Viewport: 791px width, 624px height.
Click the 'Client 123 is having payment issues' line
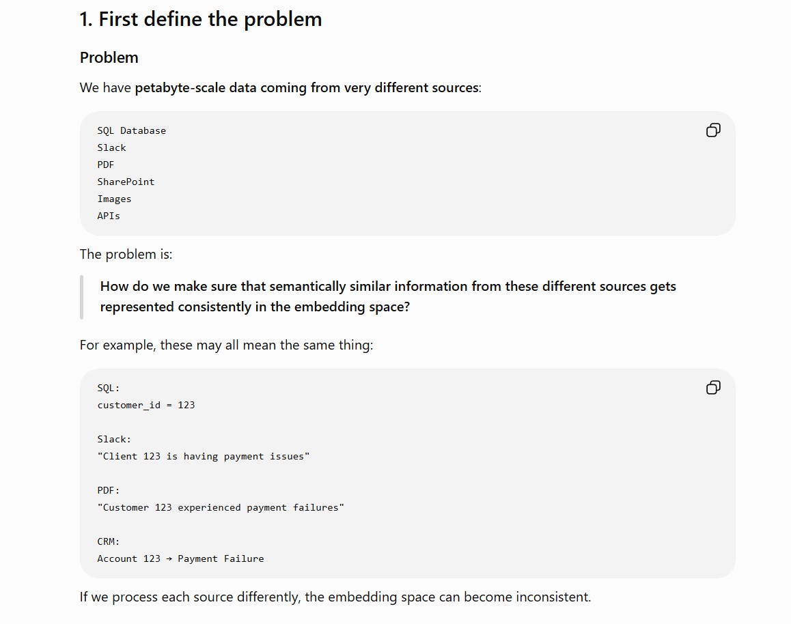point(204,456)
